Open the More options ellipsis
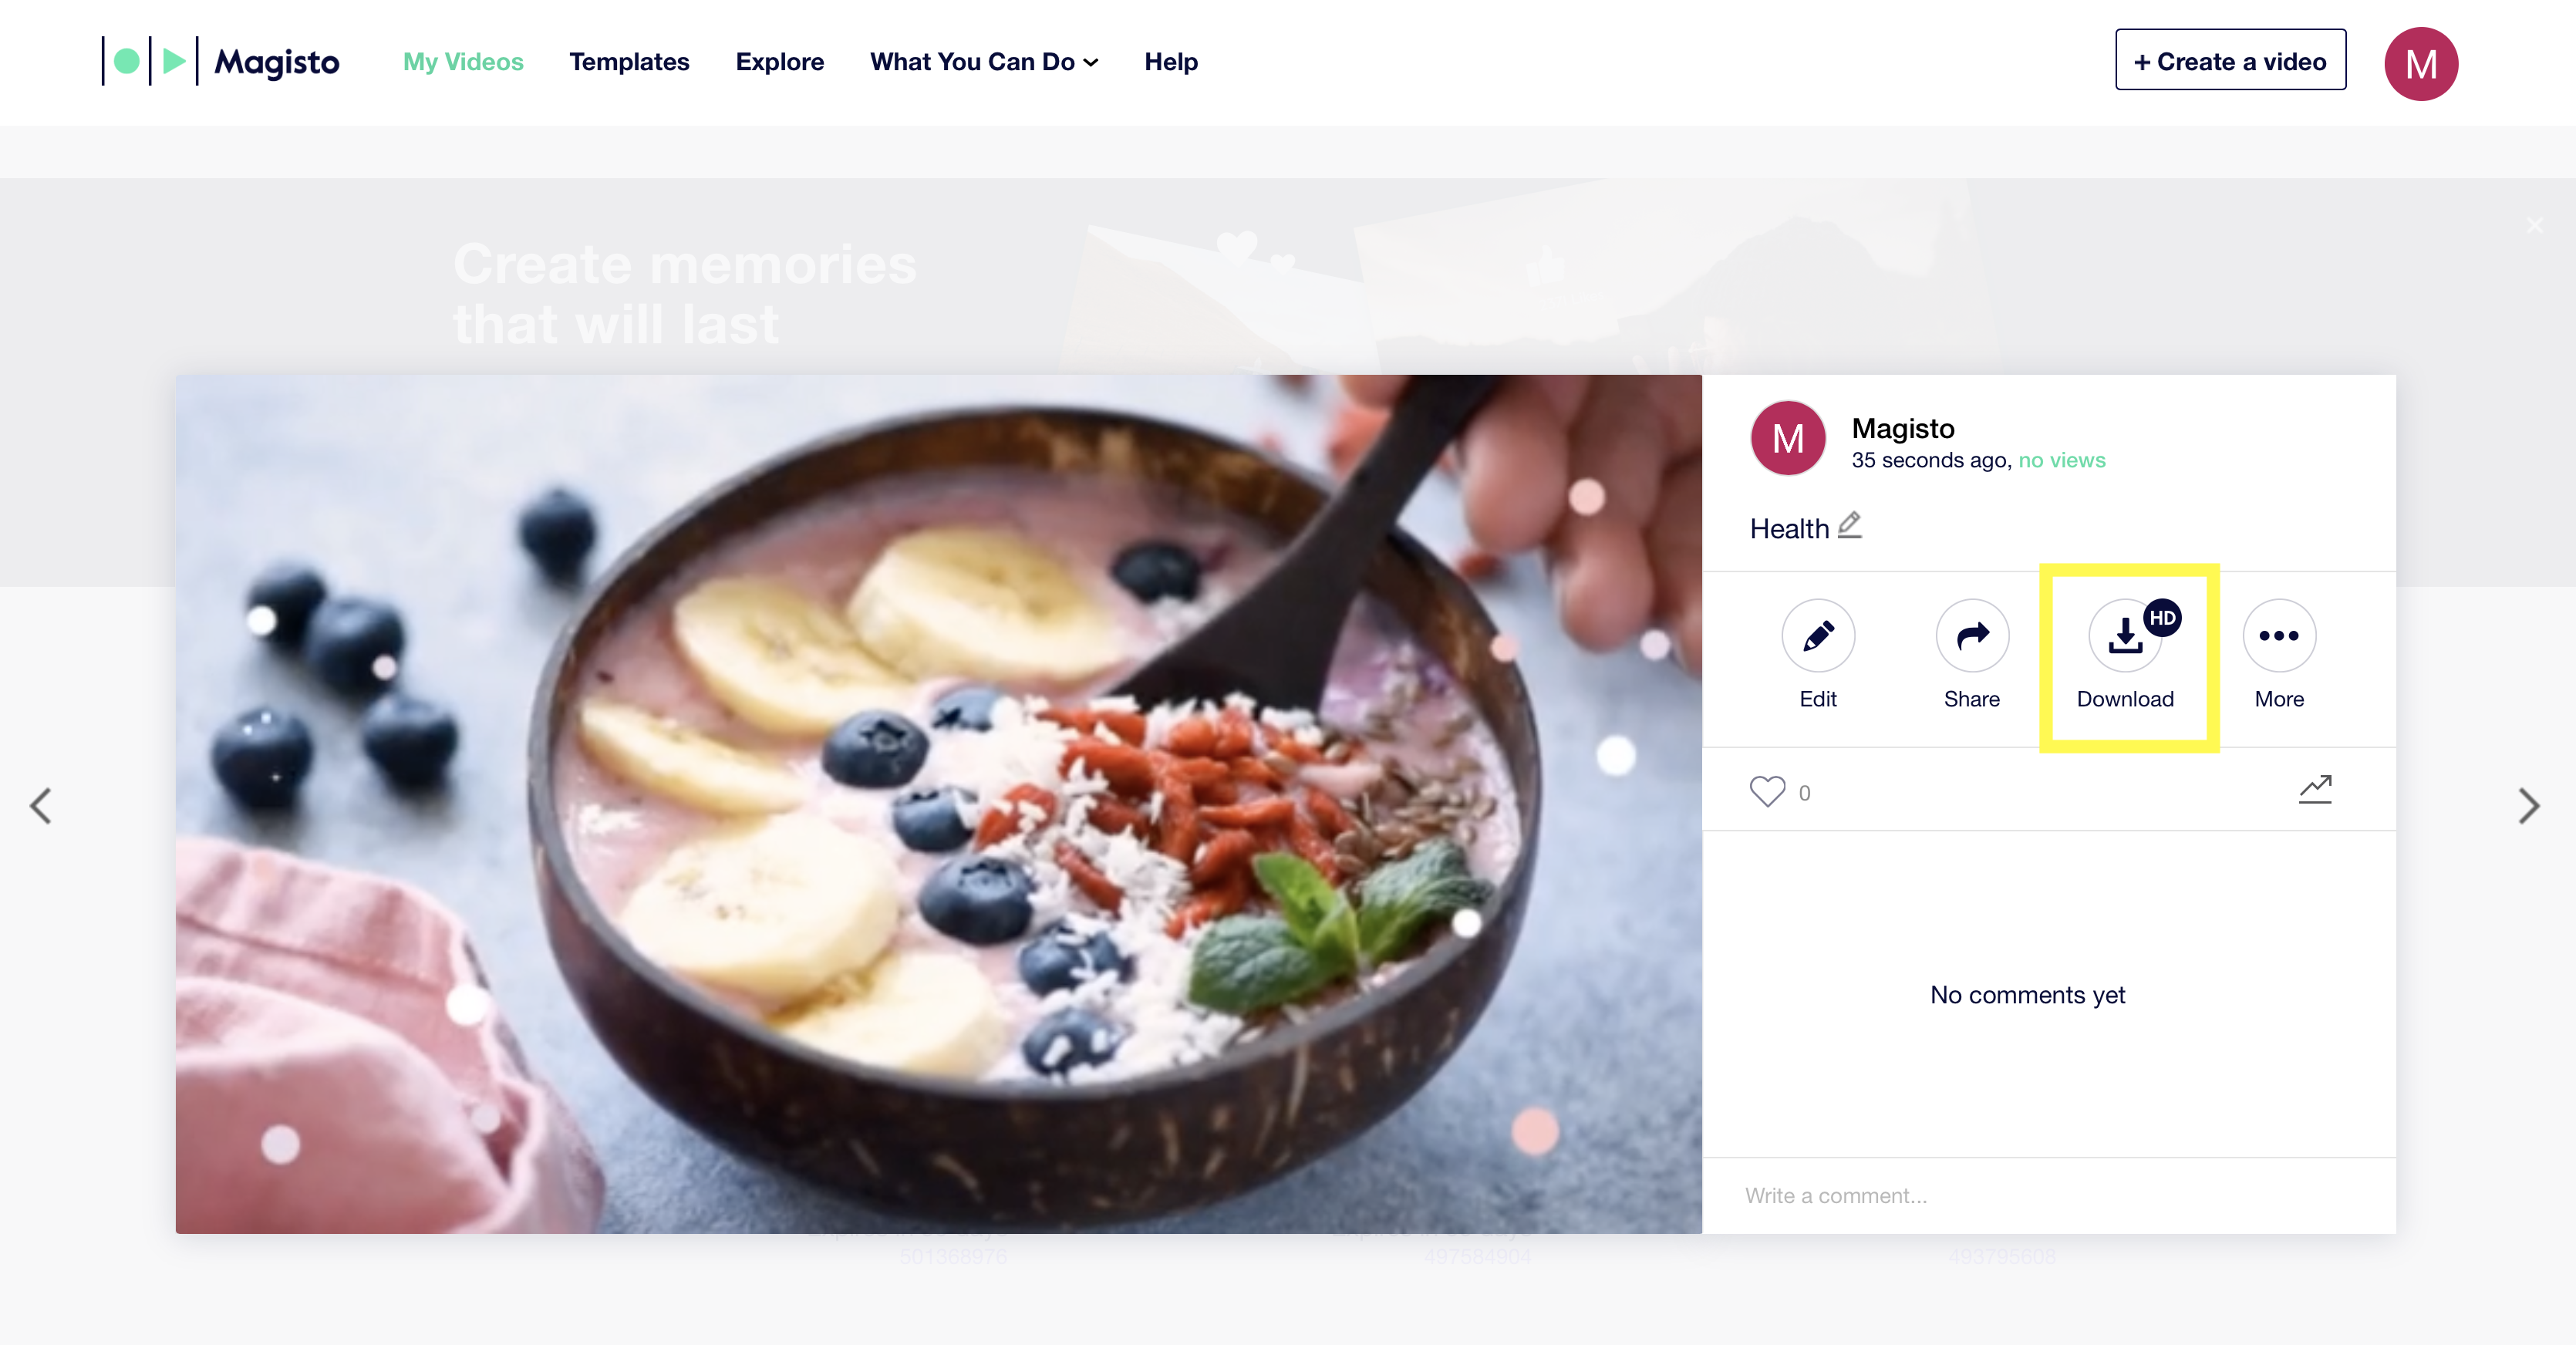Image resolution: width=2576 pixels, height=1345 pixels. coord(2279,635)
